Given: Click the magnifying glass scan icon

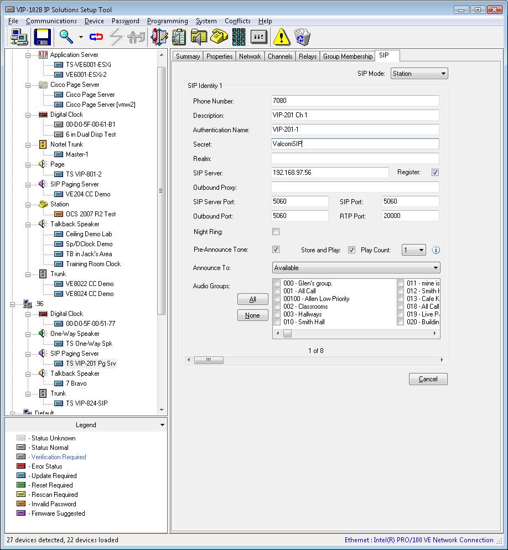Looking at the screenshot, I should 66,37.
